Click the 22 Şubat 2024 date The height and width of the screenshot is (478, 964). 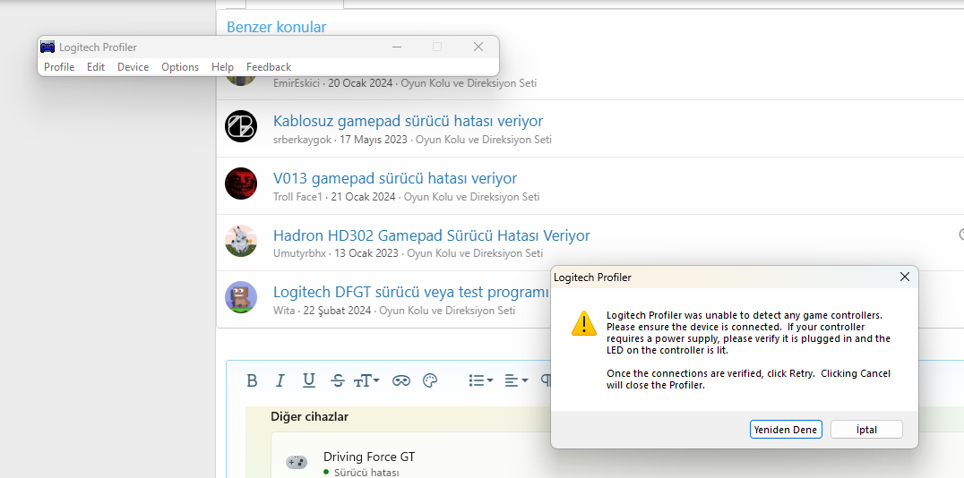point(338,311)
